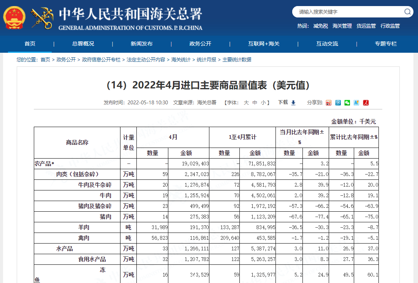Click publish time 2022-05-18 10:30
This screenshot has width=418, height=283.
[148, 103]
